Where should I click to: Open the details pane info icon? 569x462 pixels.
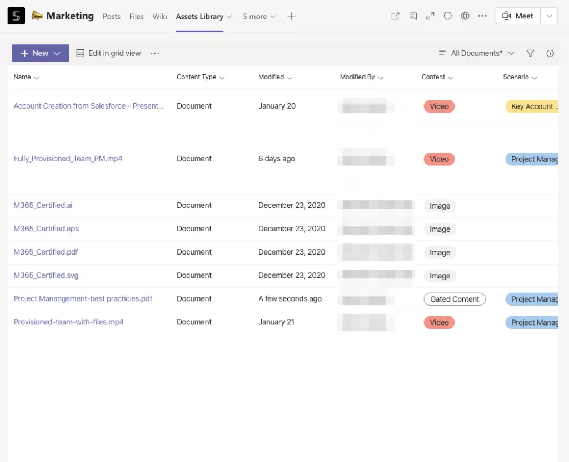click(x=550, y=53)
